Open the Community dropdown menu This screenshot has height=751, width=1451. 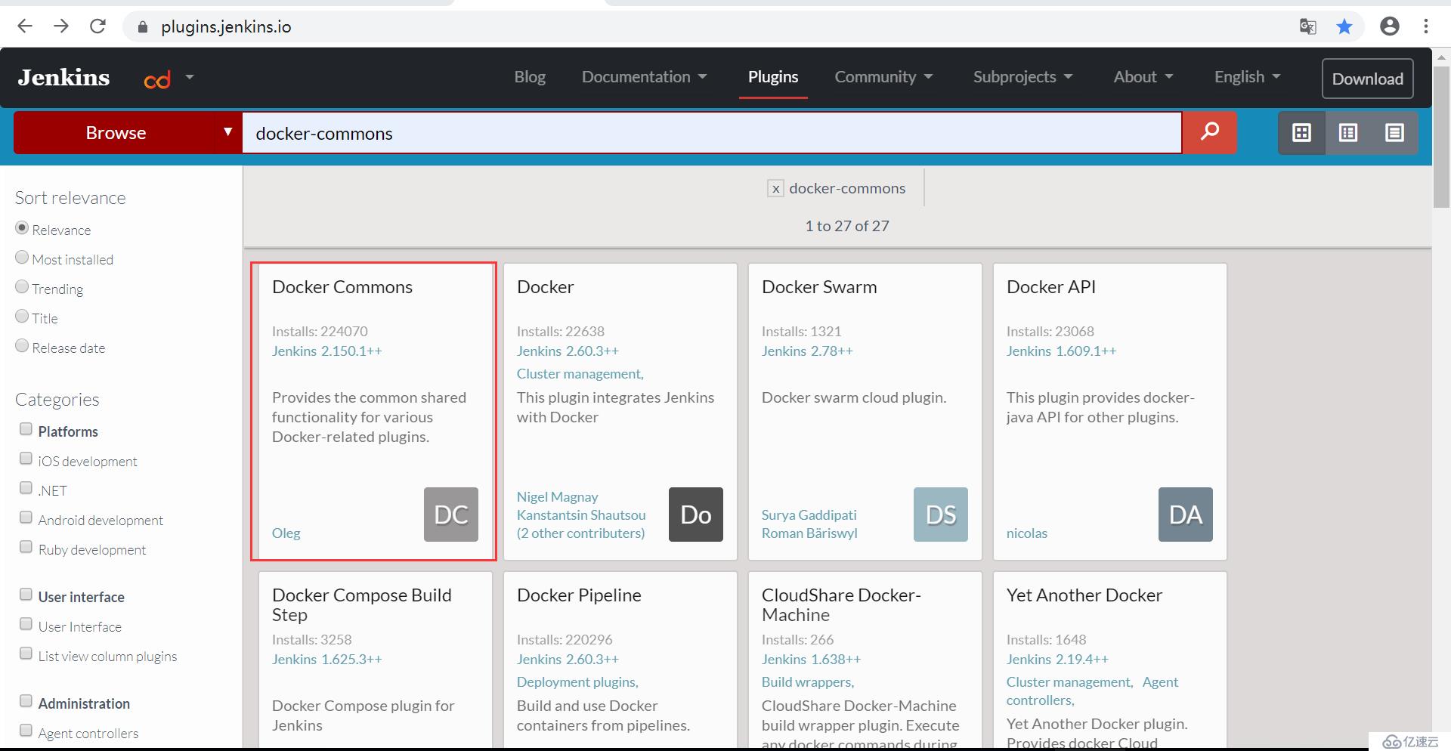coord(883,77)
